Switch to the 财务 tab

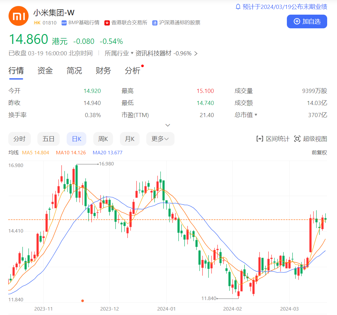click(103, 71)
